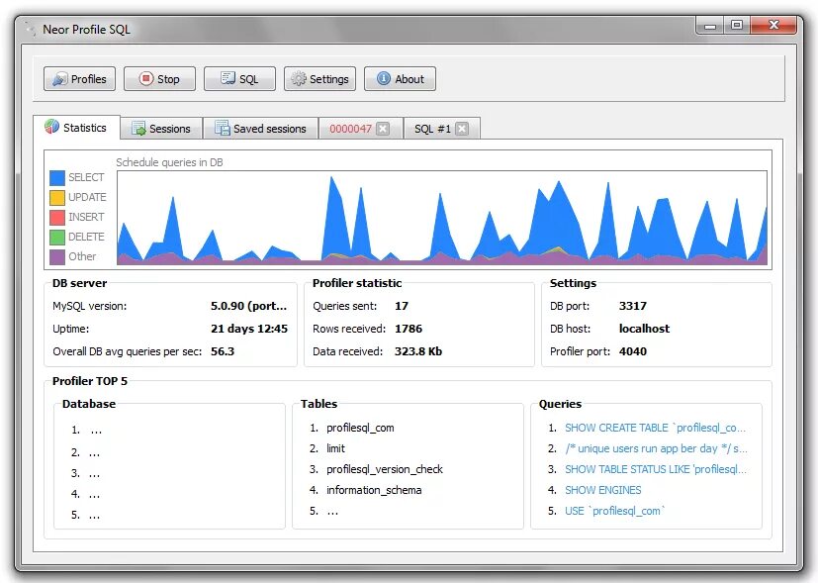This screenshot has height=583, width=818.
Task: Click the red Stop icon
Action: pos(146,78)
